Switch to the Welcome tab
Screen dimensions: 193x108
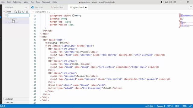[39, 7]
